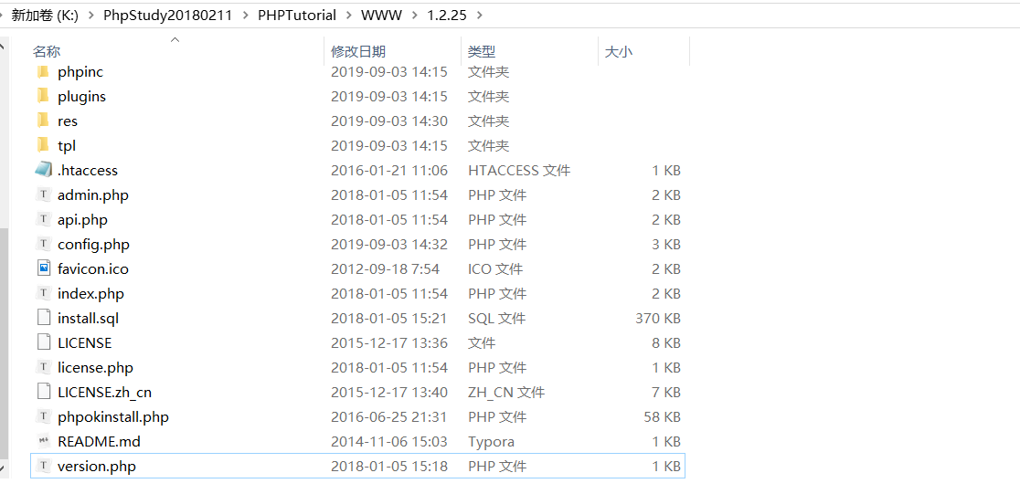Select the favicon.ico image file icon
1020x494 pixels.
(x=43, y=268)
